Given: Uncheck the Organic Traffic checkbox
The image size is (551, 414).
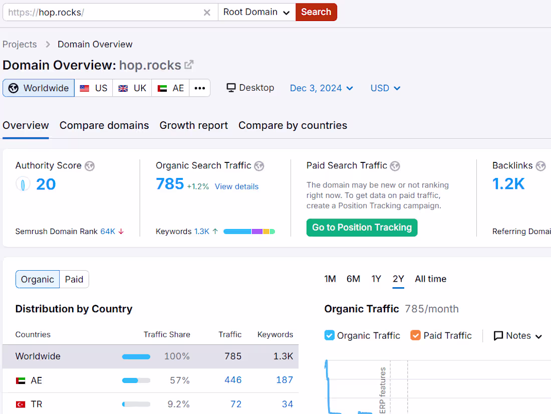Looking at the screenshot, I should point(329,335).
